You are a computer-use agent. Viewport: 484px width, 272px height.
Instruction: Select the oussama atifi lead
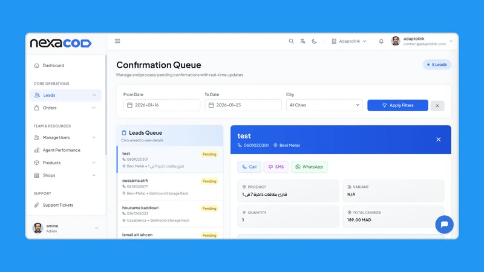[170, 187]
